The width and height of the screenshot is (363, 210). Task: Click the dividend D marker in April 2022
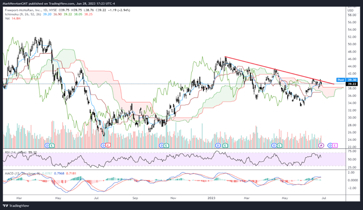click(x=47, y=145)
